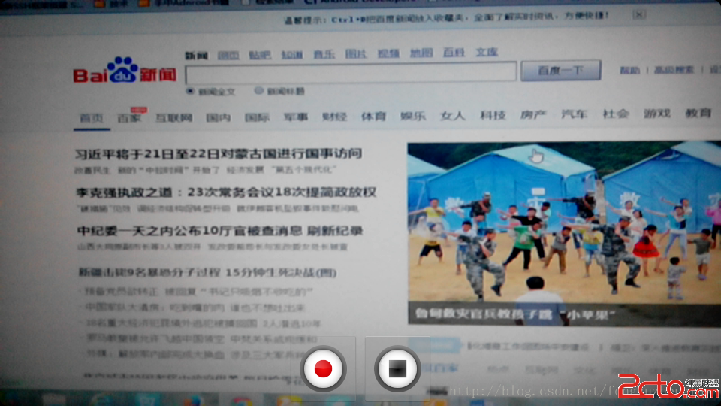Click the 百度一下 search button
Viewport: 721px width, 406px height.
click(560, 71)
